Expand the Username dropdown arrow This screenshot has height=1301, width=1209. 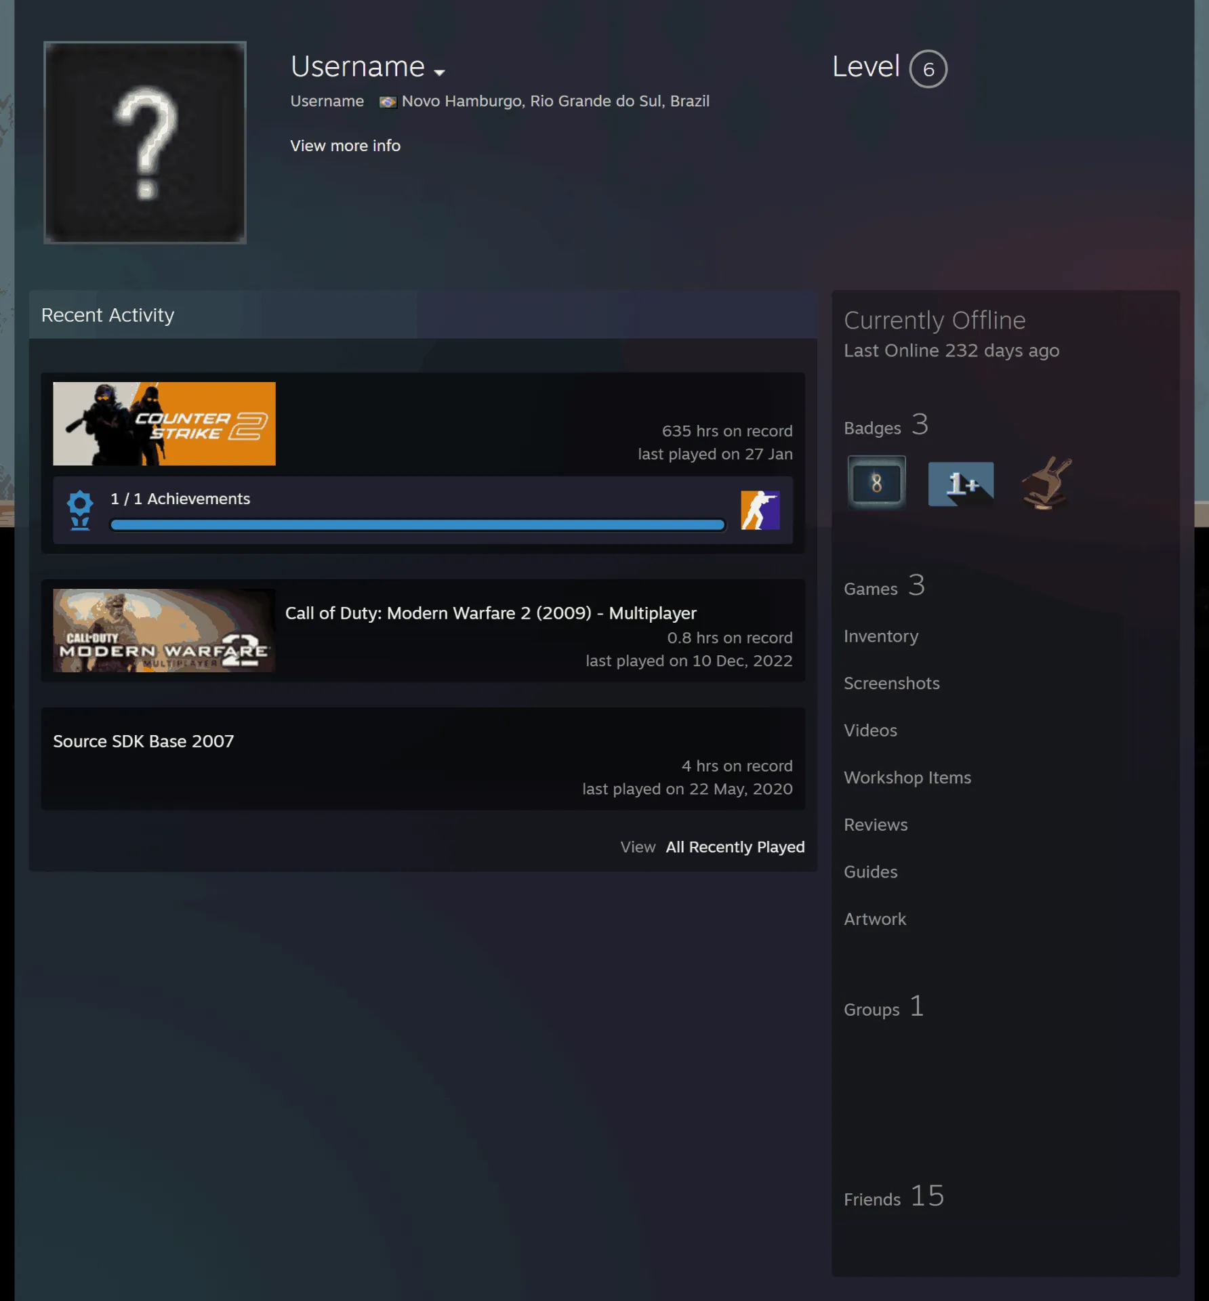pos(439,72)
